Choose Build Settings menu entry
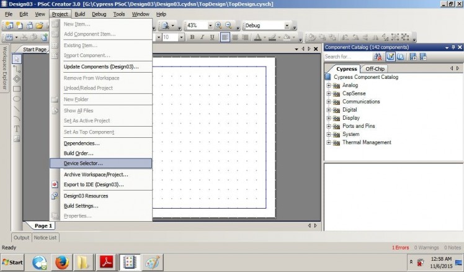The image size is (464, 272). (81, 206)
